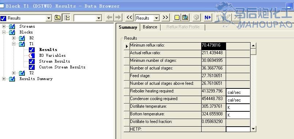Switch to the Summary tab
The image size is (294, 139).
(128, 27)
